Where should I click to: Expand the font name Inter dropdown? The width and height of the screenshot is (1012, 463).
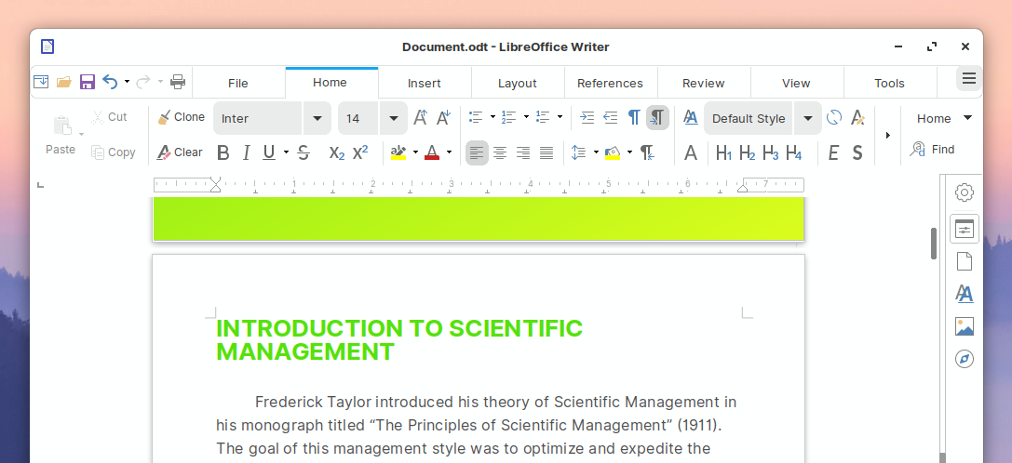tap(317, 118)
